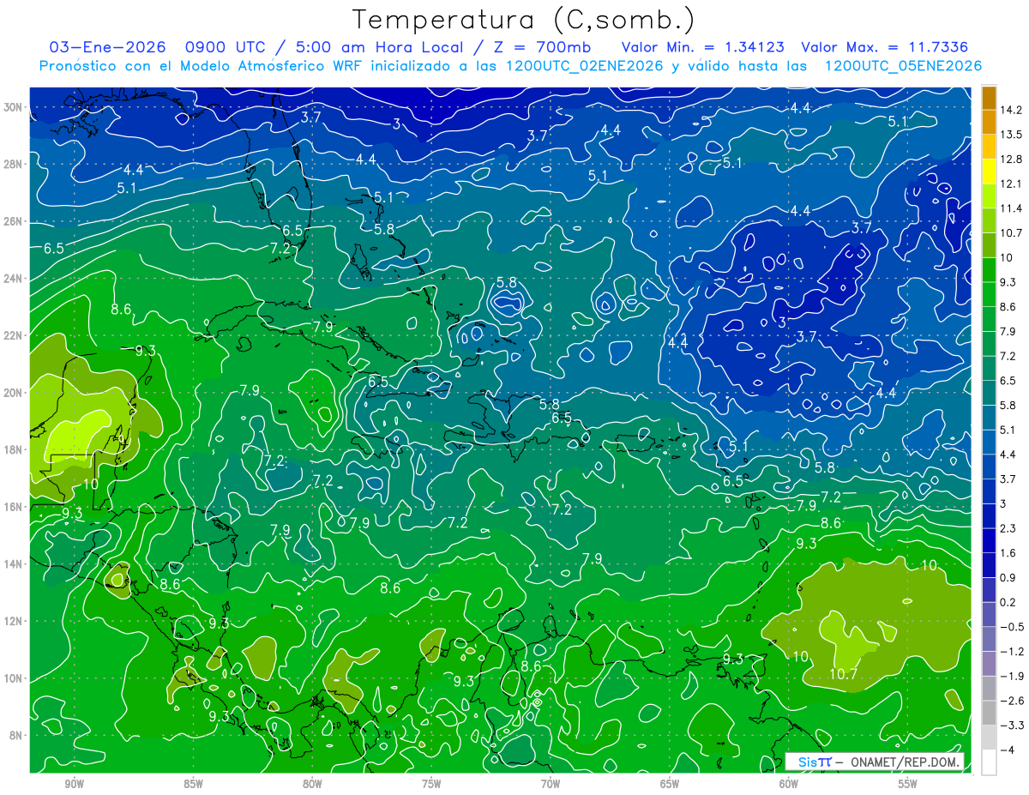Image resolution: width=1029 pixels, height=795 pixels.
Task: Click the '30N' latitude axis label
Action: (15, 107)
